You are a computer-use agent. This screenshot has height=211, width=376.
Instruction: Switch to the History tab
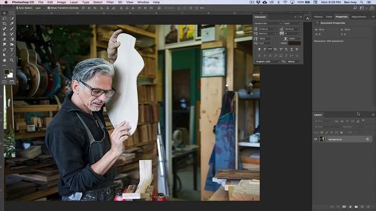point(318,17)
